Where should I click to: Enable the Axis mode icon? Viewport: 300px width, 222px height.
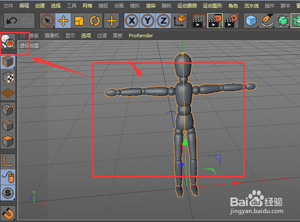[x=8, y=161]
